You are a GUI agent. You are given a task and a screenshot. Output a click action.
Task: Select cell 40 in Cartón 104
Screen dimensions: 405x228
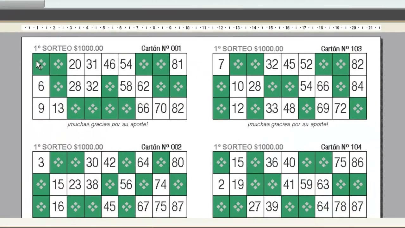point(290,162)
